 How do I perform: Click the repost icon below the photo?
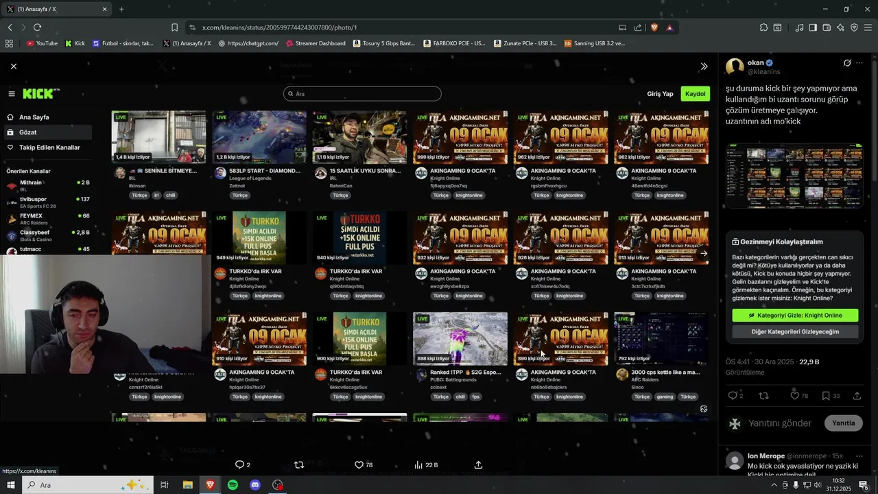(298, 464)
